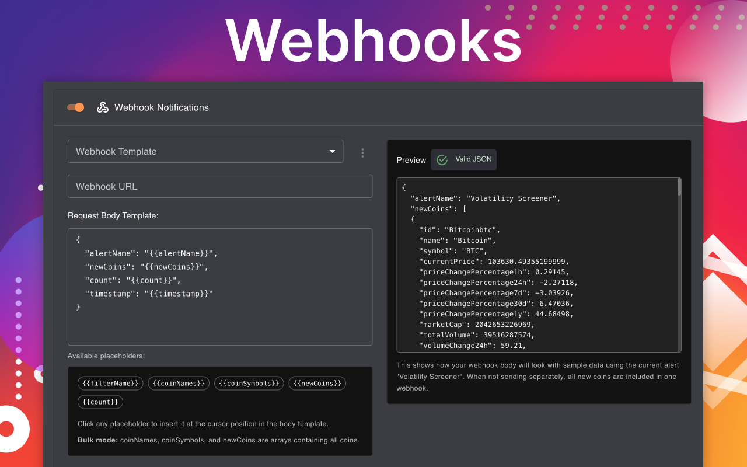
Task: Open the three-dot template options menu
Action: [x=362, y=153]
